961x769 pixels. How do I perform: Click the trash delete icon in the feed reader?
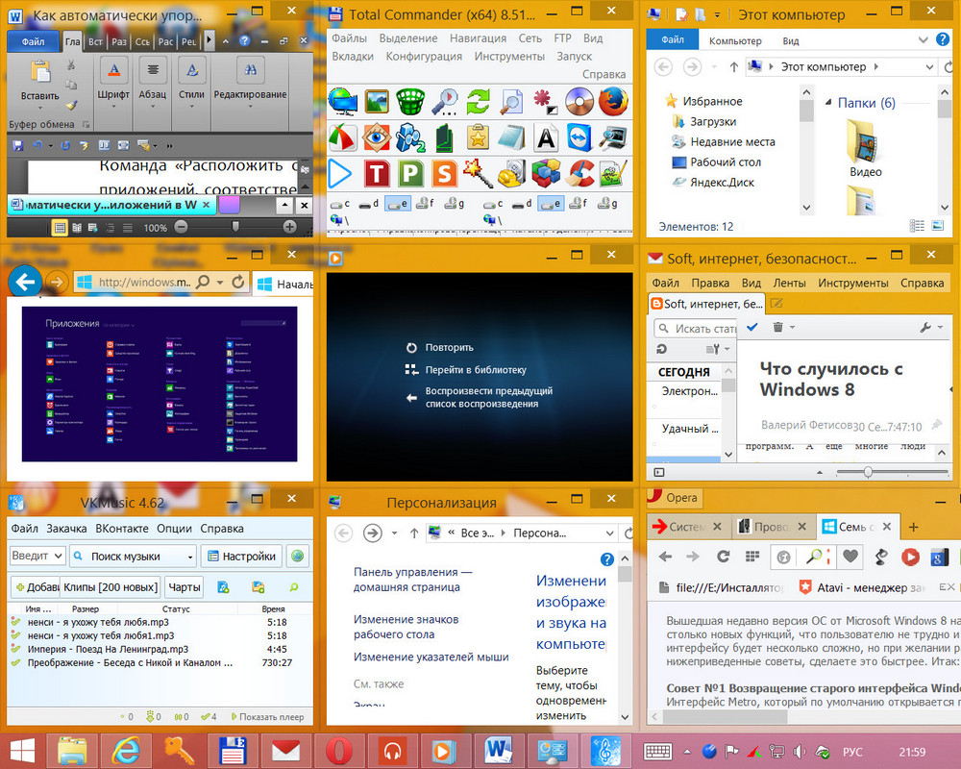(777, 327)
